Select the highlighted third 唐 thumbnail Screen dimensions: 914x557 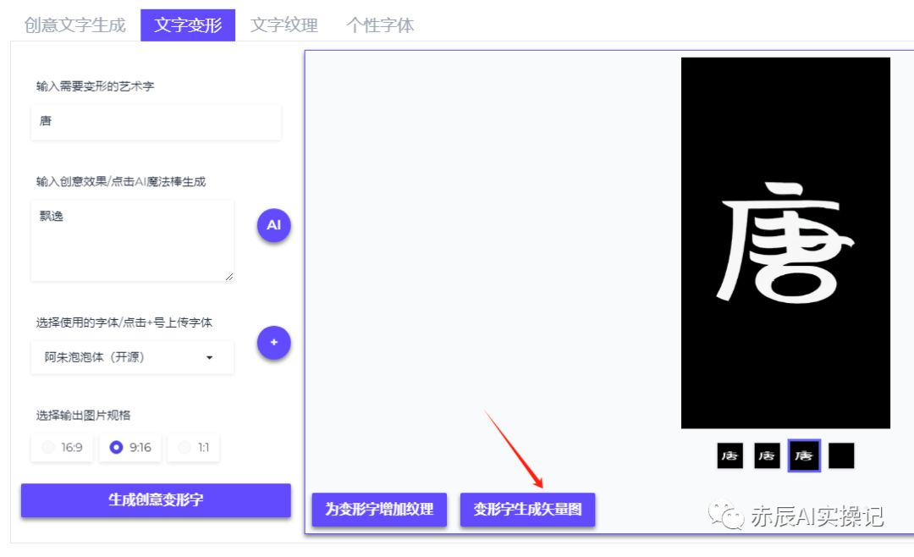805,455
